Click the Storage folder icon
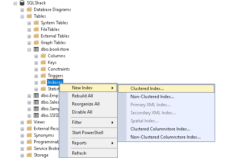The image size is (236, 158). coord(29,155)
